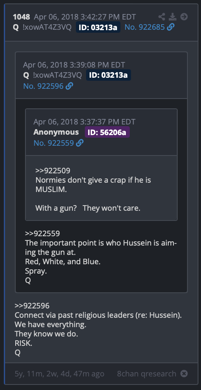
Task: Select the ID: 03213a badge in top header
Action: (98, 27)
